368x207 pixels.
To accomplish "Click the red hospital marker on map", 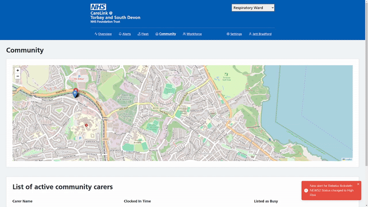I will (x=86, y=125).
